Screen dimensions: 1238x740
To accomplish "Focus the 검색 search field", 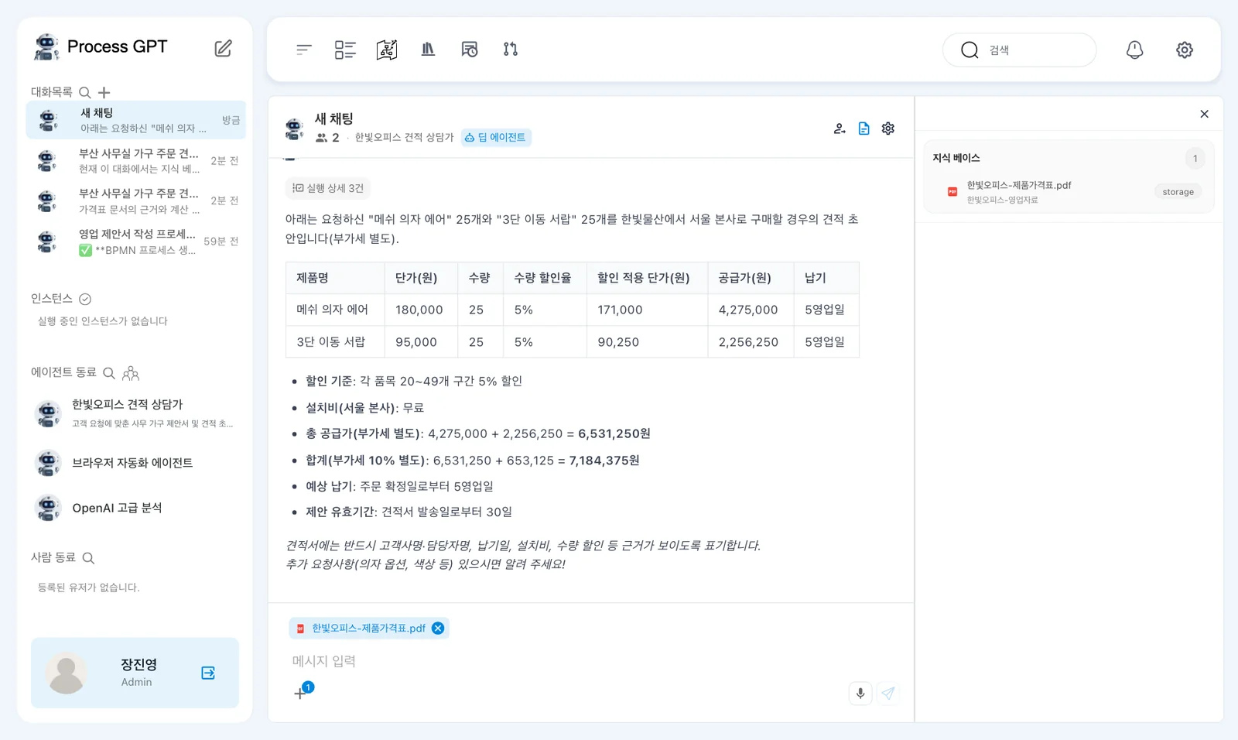I will coord(1019,50).
